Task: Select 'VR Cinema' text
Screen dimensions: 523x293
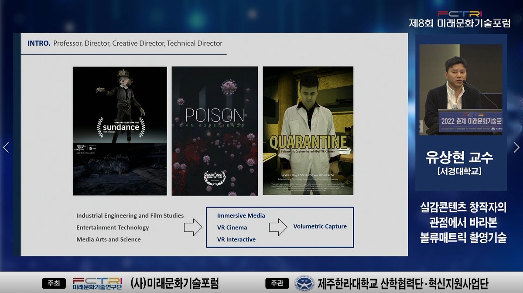Action: tap(232, 228)
